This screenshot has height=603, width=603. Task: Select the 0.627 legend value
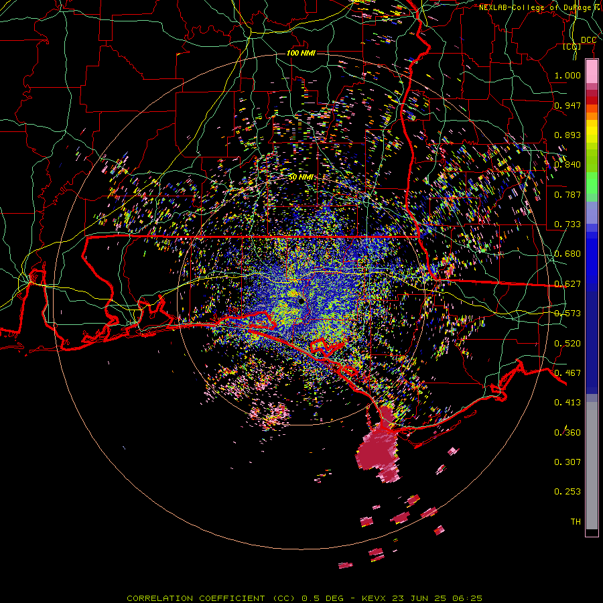(567, 284)
